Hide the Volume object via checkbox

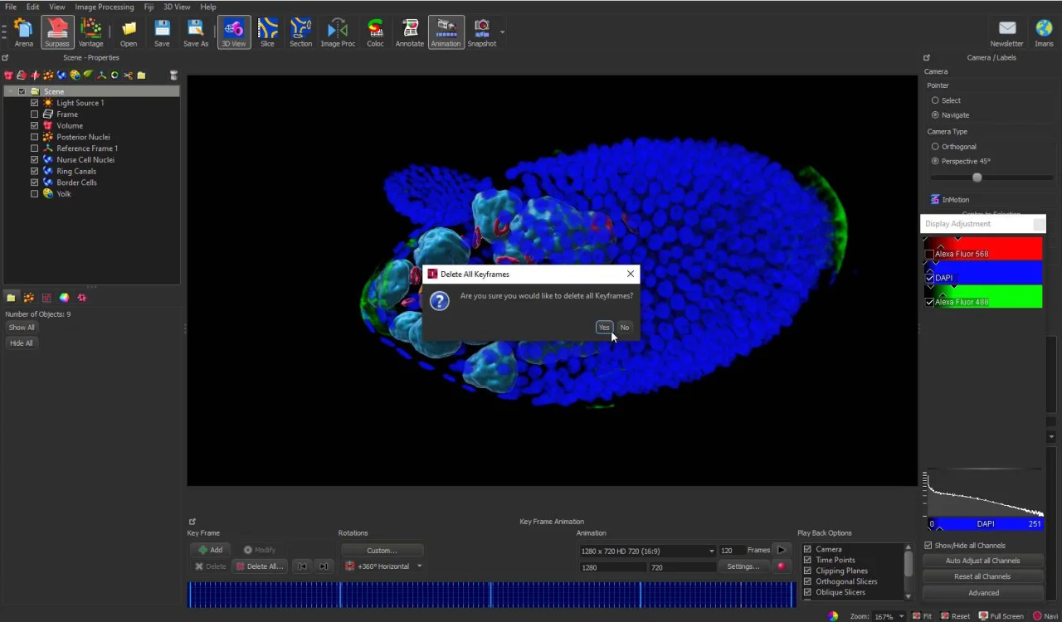[x=34, y=125]
